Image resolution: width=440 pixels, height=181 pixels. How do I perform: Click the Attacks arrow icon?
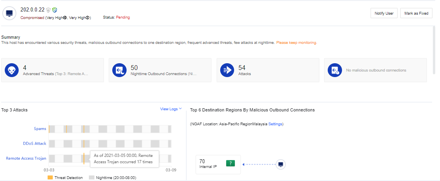coord(227,70)
